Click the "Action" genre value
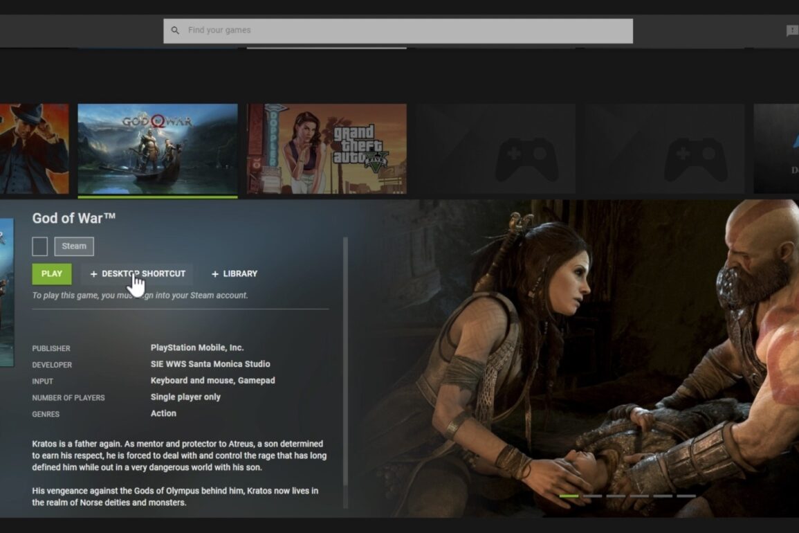The height and width of the screenshot is (533, 799). 163,413
